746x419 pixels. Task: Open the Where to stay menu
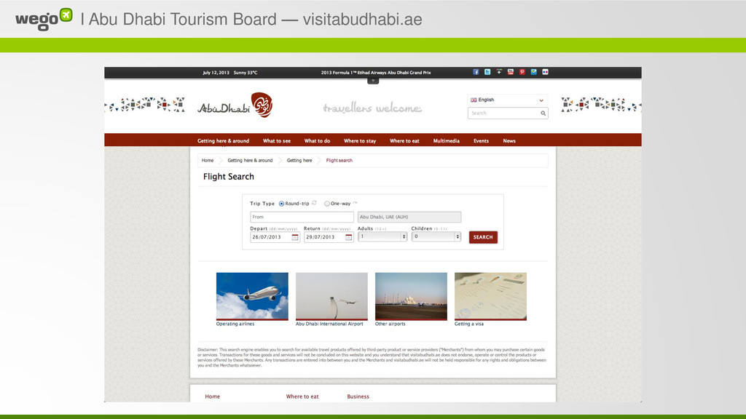(360, 140)
